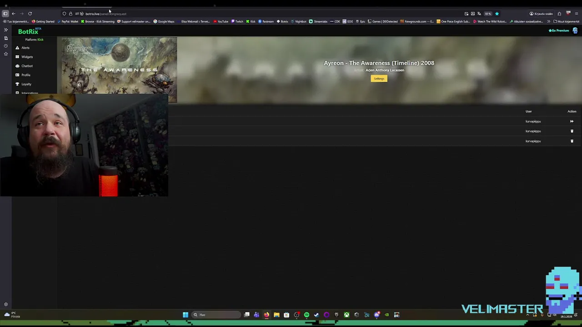Open the Google Maps bookmark

point(164,21)
